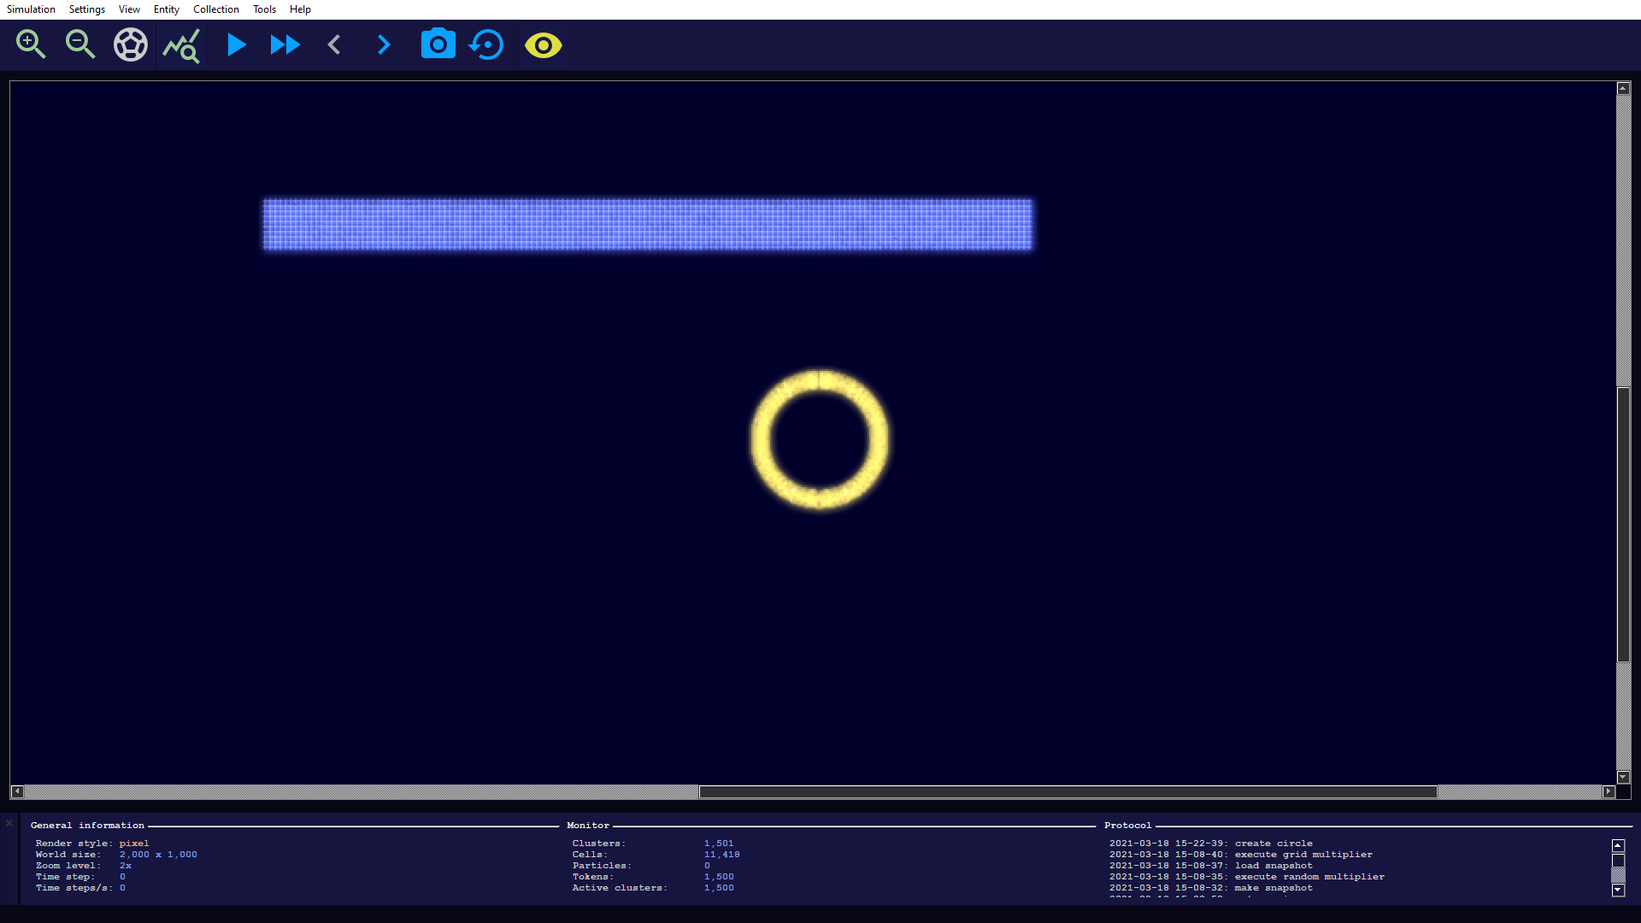Viewport: 1641px width, 923px height.
Task: Toggle display with yellow eye icon
Action: click(x=544, y=44)
